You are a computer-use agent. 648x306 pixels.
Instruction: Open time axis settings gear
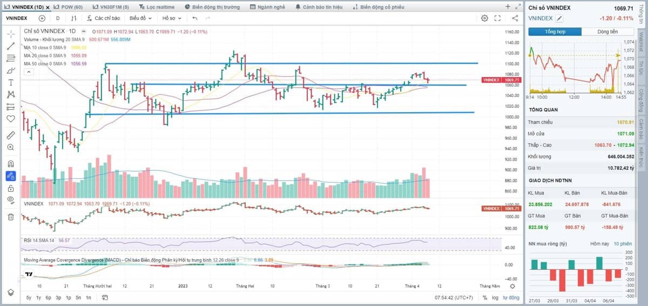[x=512, y=286]
